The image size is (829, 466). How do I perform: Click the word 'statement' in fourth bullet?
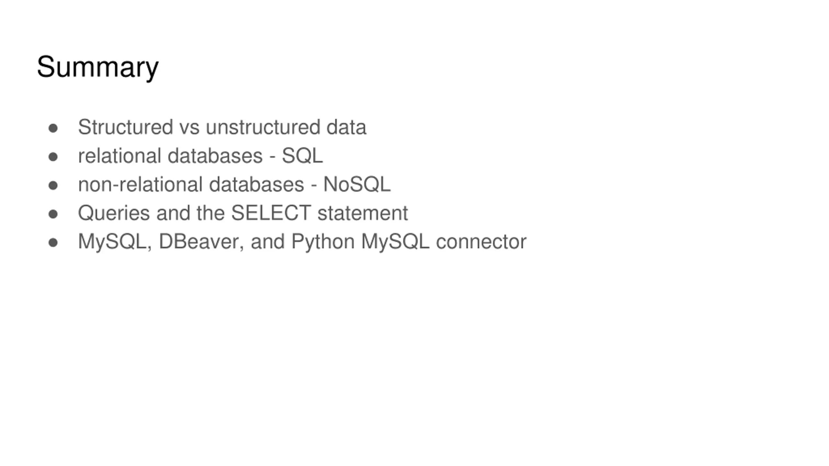(x=363, y=213)
